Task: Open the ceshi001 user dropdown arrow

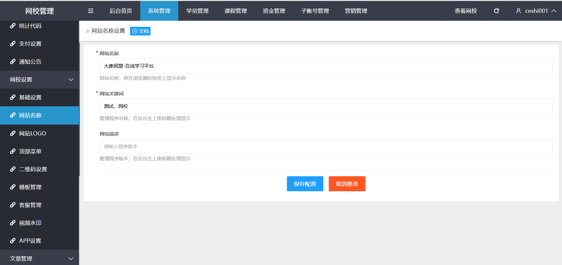Action: [554, 11]
